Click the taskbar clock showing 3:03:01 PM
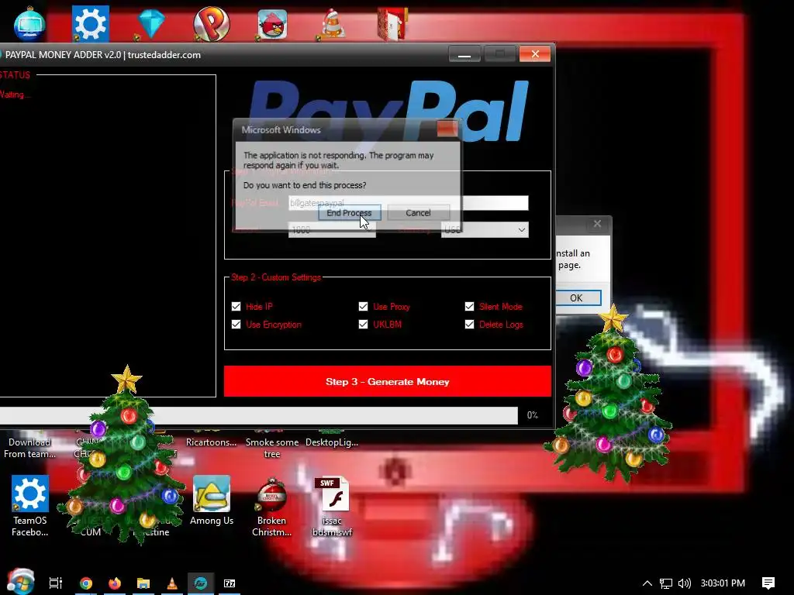 pos(723,583)
